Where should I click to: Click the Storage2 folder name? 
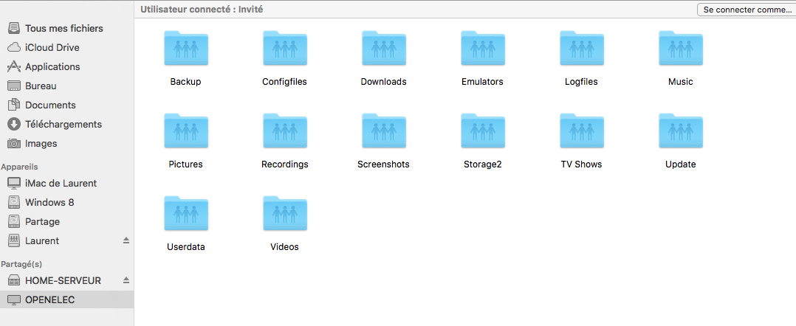tap(483, 164)
